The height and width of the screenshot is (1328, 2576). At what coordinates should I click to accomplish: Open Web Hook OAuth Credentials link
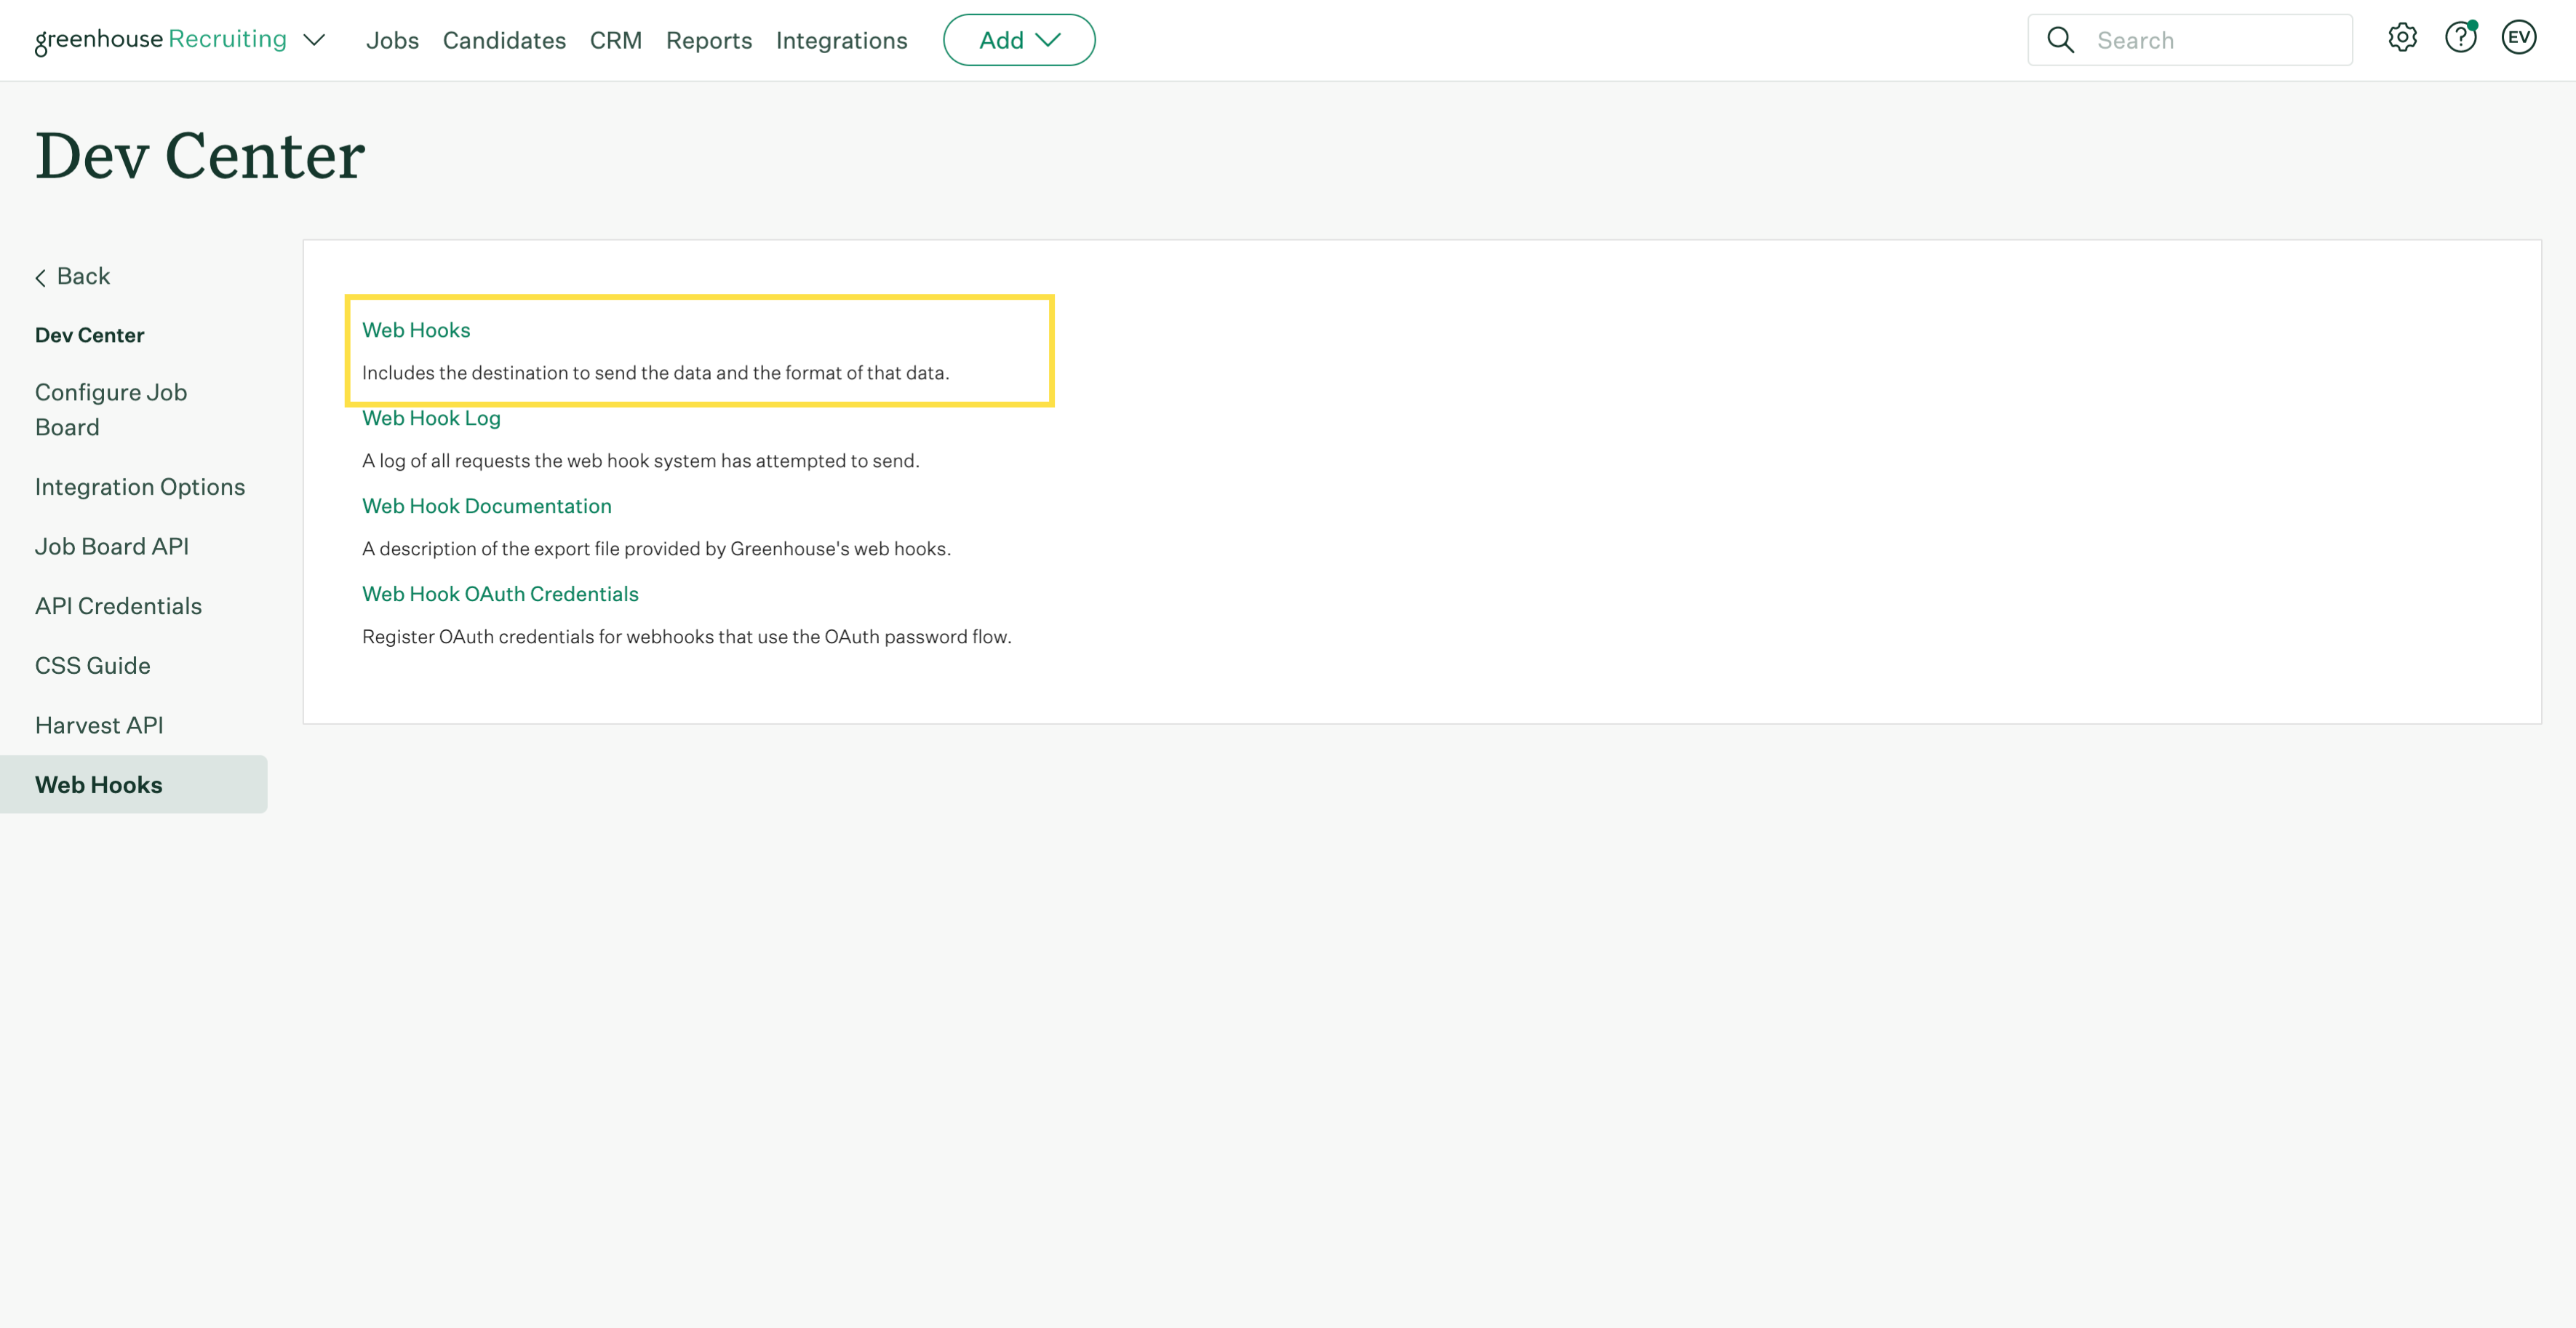click(500, 594)
